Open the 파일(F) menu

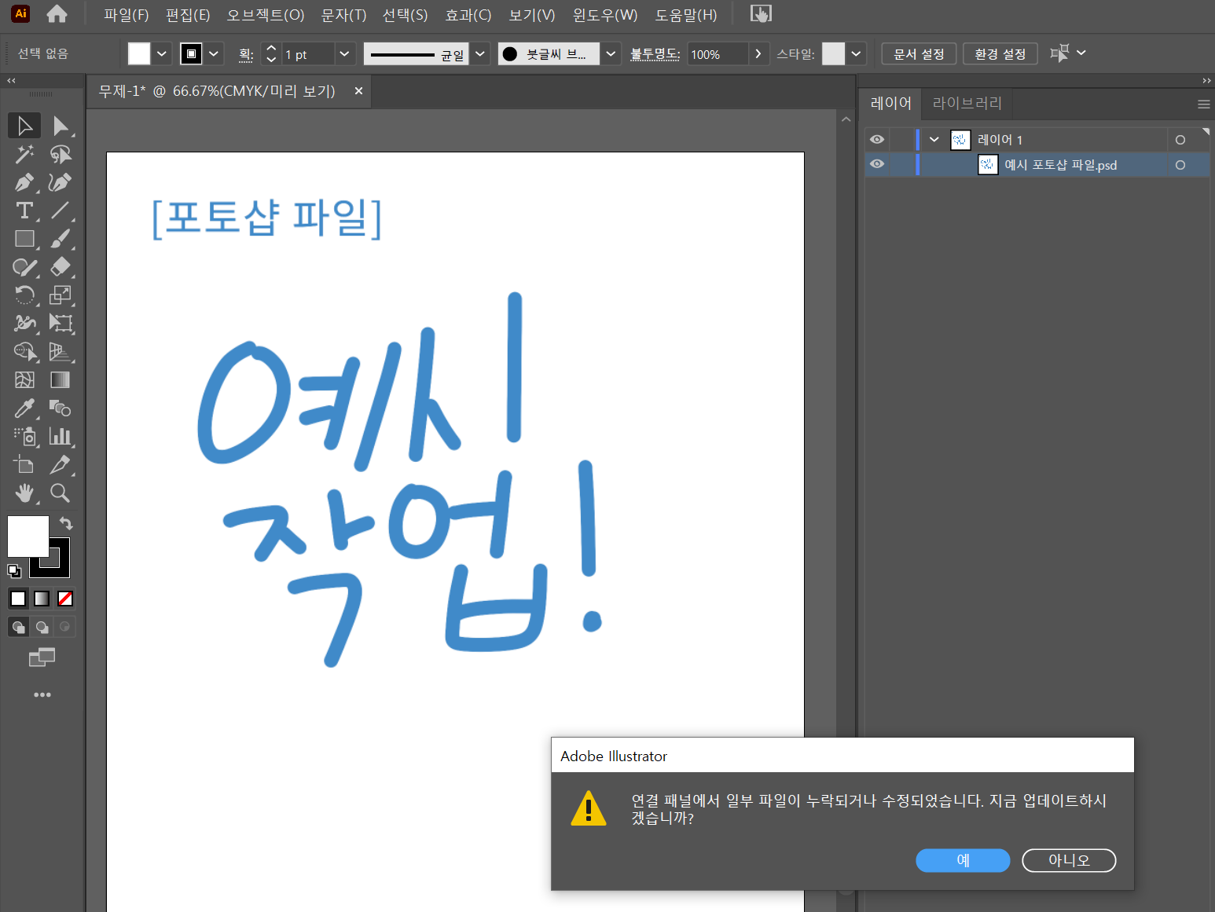coord(126,14)
